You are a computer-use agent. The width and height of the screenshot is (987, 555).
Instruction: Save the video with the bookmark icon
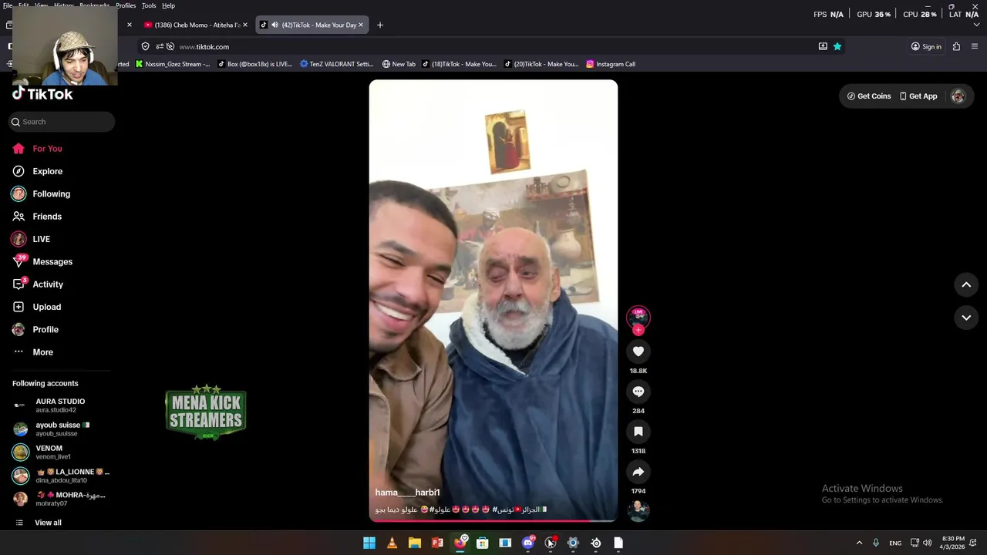pyautogui.click(x=638, y=432)
